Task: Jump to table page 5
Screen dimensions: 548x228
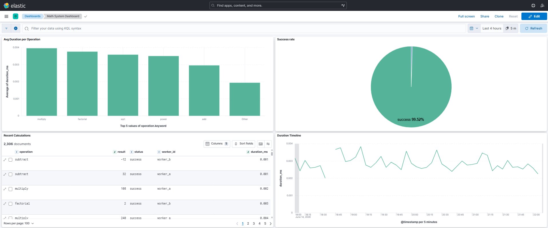Action: (265, 224)
